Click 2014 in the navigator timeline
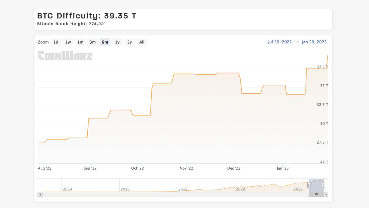 click(x=67, y=189)
